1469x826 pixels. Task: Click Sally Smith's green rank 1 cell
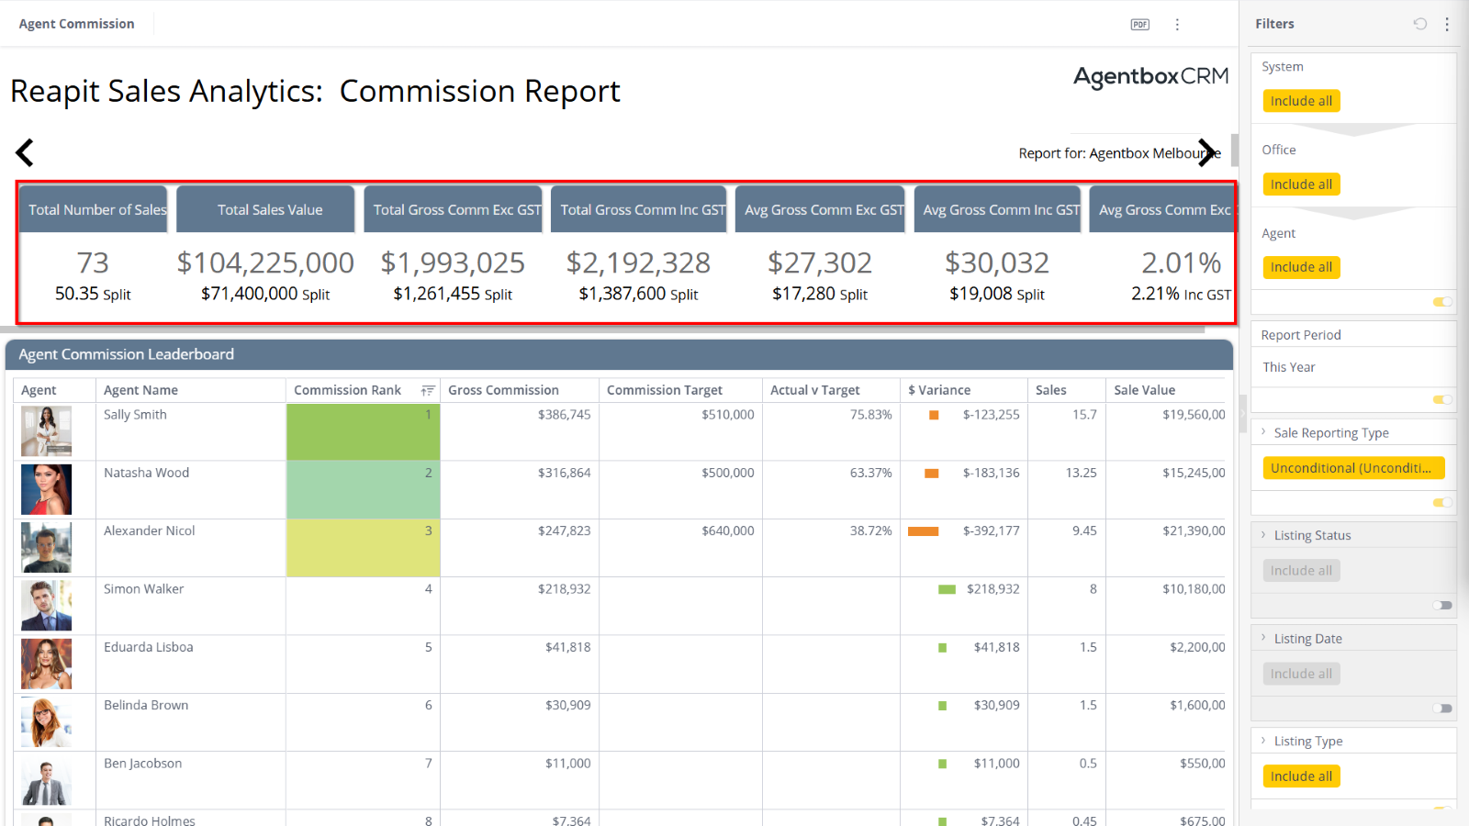pos(364,431)
